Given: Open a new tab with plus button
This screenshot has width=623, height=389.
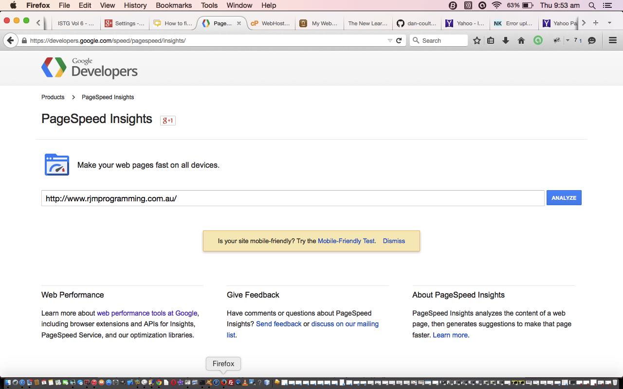Looking at the screenshot, I should [x=595, y=23].
